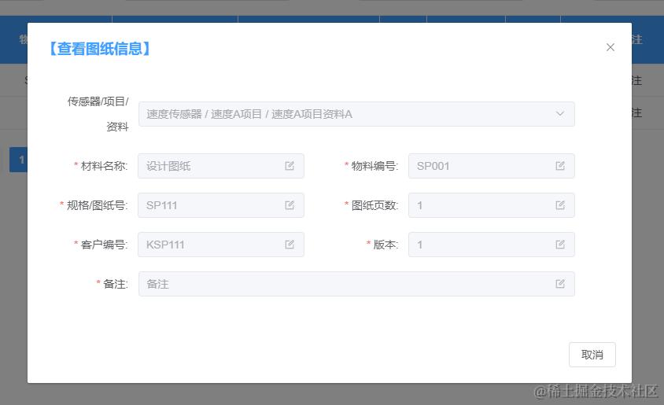
Task: Click edit icon in 备注 field
Action: pos(560,284)
